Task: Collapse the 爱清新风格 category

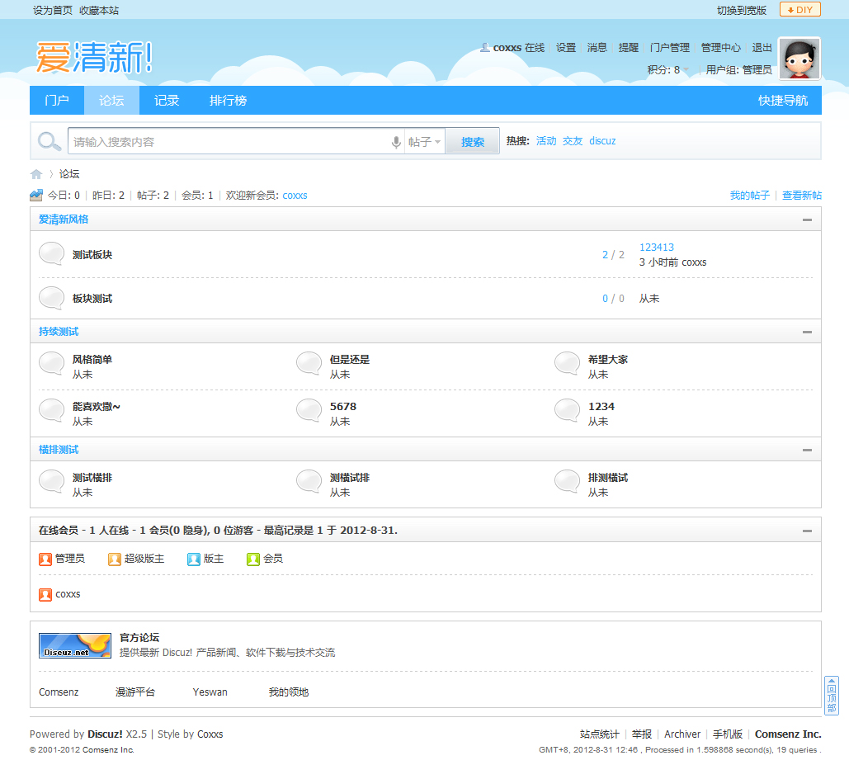Action: pos(807,220)
